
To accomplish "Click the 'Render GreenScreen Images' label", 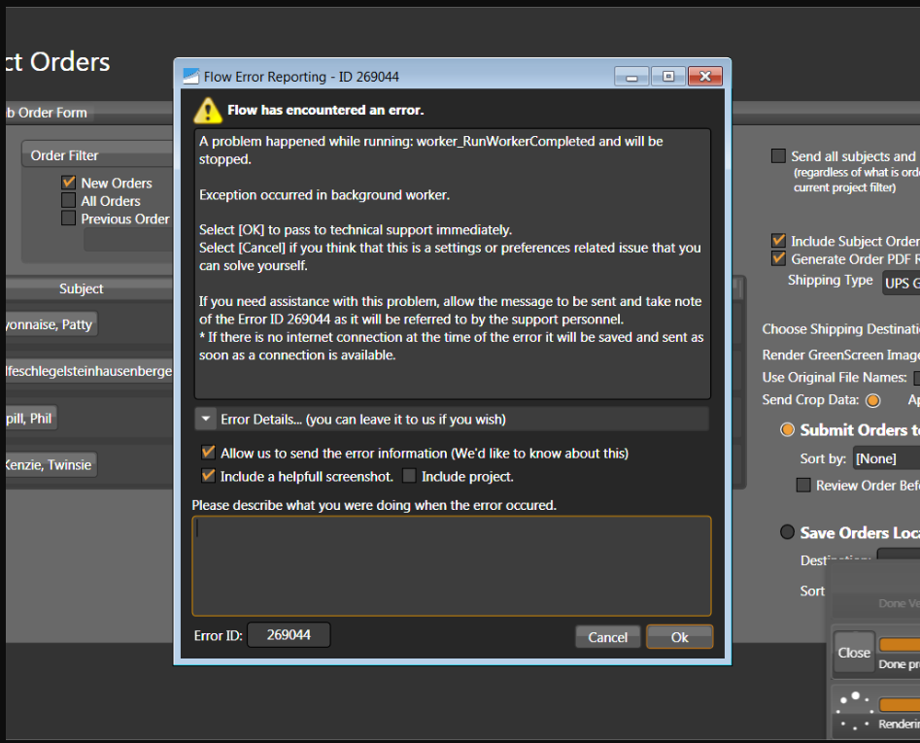I will 840,355.
